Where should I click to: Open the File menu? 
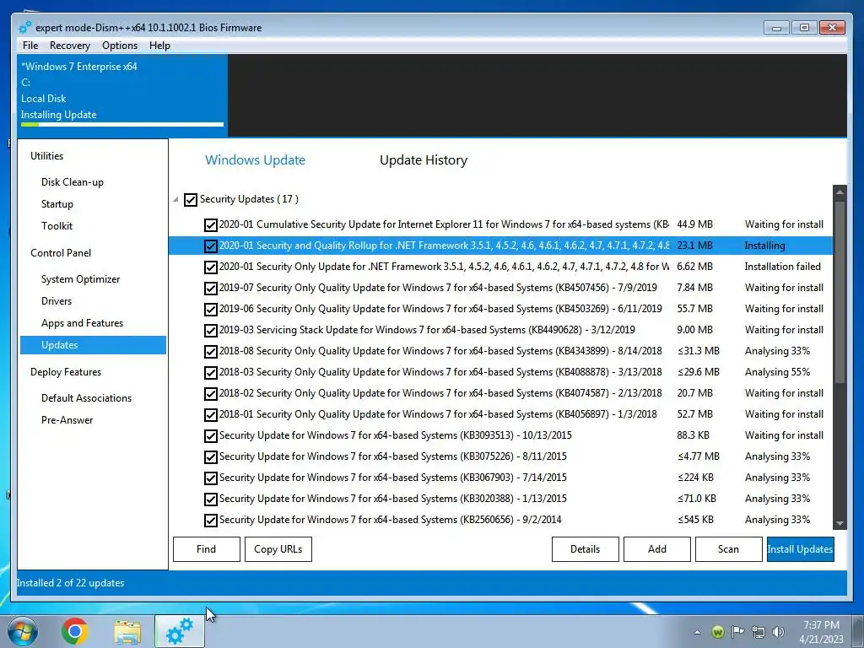pyautogui.click(x=30, y=46)
